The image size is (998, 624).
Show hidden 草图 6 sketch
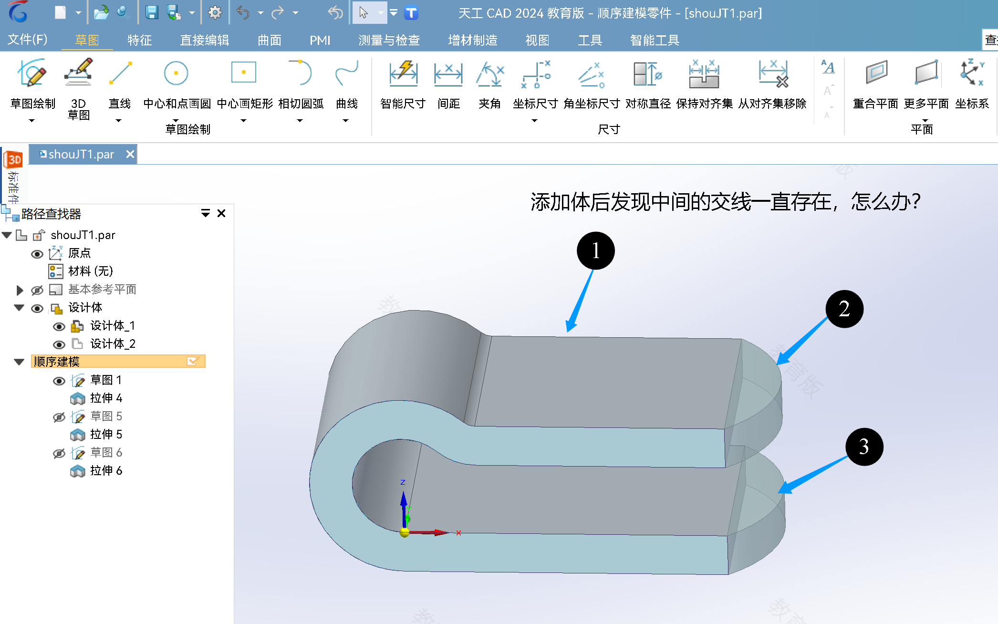click(59, 453)
